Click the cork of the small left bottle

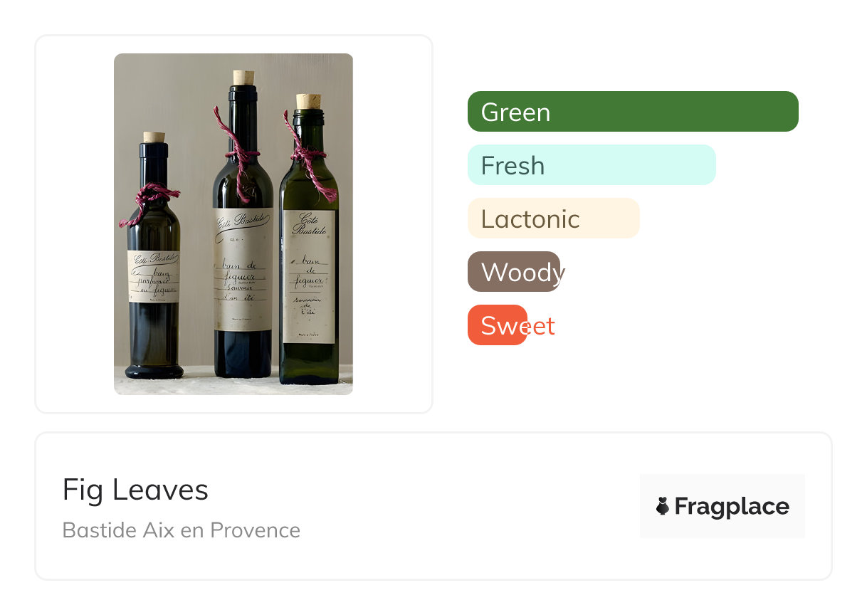click(x=154, y=137)
